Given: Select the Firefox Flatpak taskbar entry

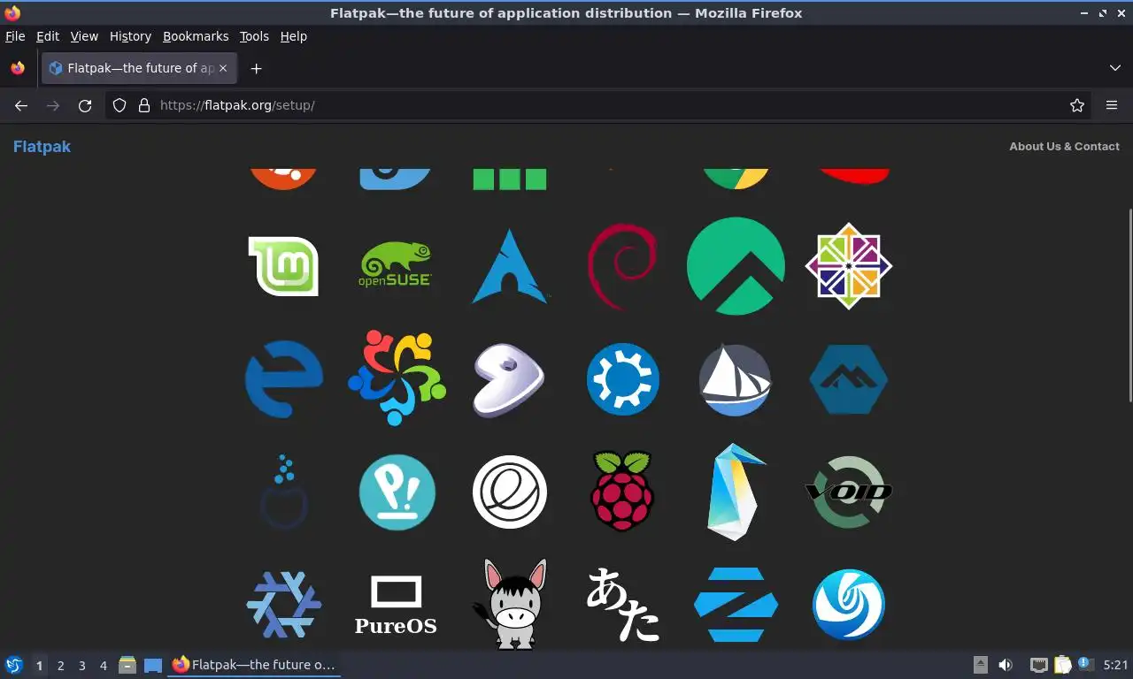Looking at the screenshot, I should pyautogui.click(x=254, y=665).
